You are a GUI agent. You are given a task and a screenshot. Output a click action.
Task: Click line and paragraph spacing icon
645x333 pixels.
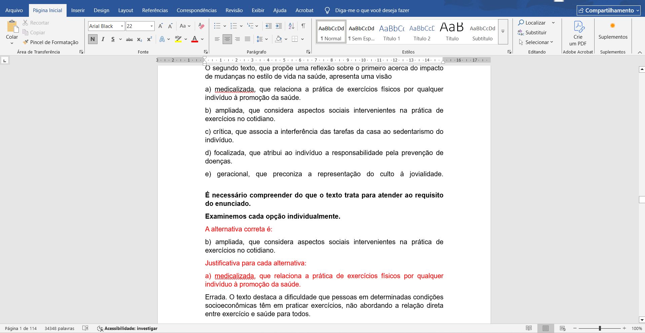pos(260,39)
